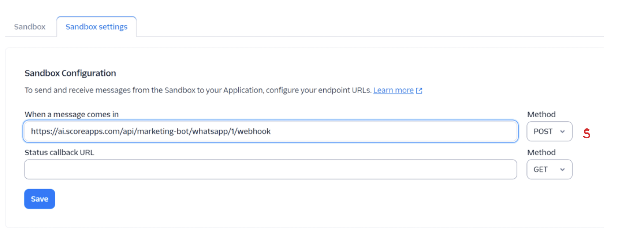Open the status callback Method dropdown showing GET
The width and height of the screenshot is (644, 234).
(x=549, y=169)
